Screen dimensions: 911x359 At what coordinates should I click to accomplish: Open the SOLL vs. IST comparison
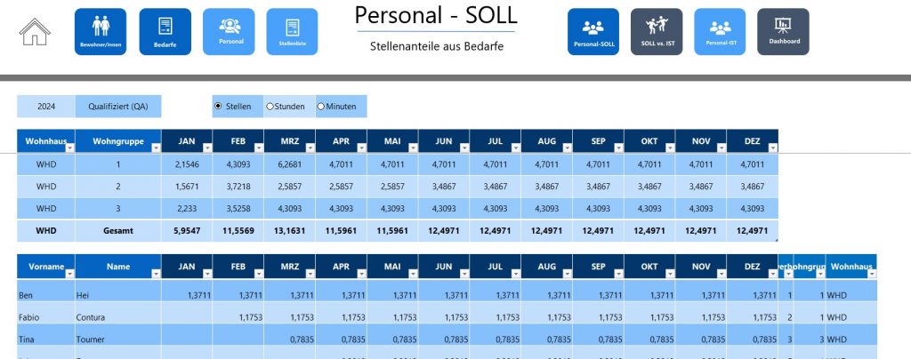coord(656,32)
